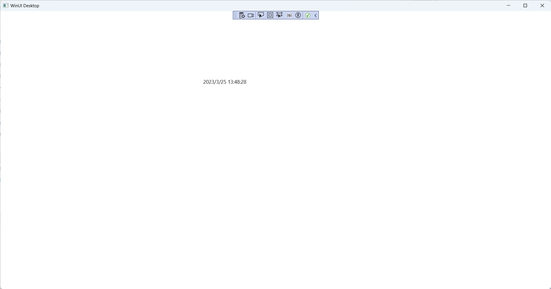
Task: Click the screen capture camera icon
Action: (x=251, y=15)
